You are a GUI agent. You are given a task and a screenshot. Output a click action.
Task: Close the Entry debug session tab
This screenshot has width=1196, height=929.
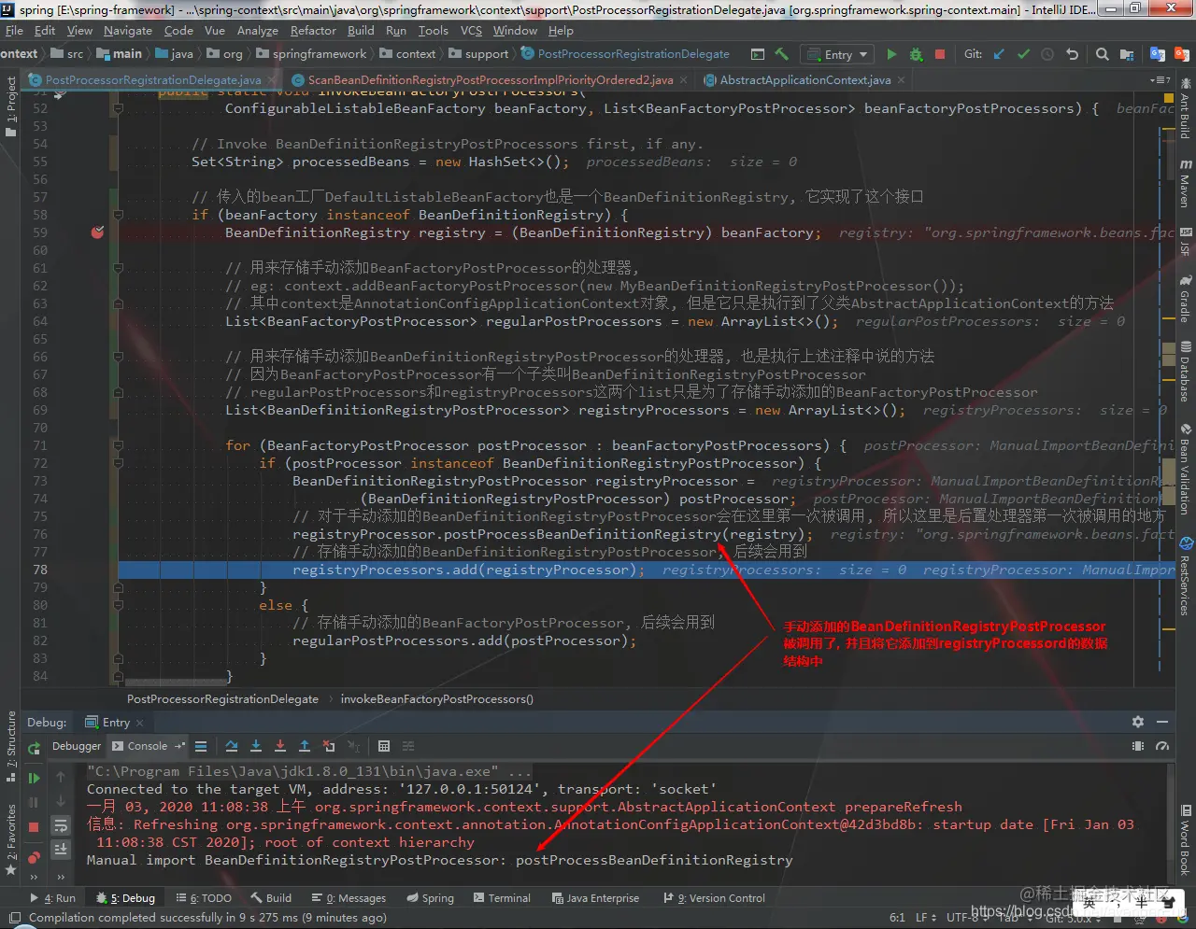tap(140, 723)
